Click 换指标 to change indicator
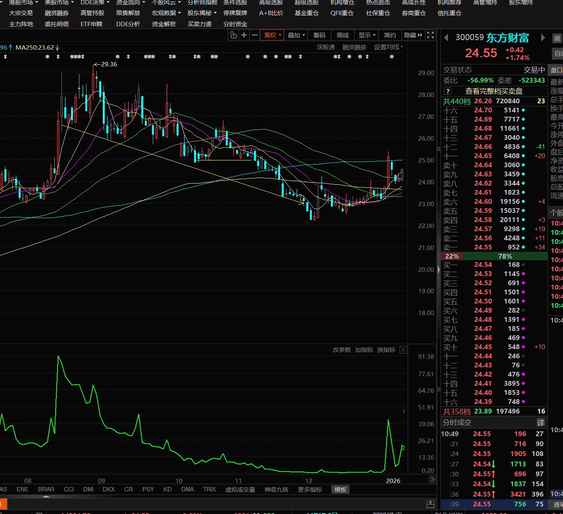 [386, 350]
